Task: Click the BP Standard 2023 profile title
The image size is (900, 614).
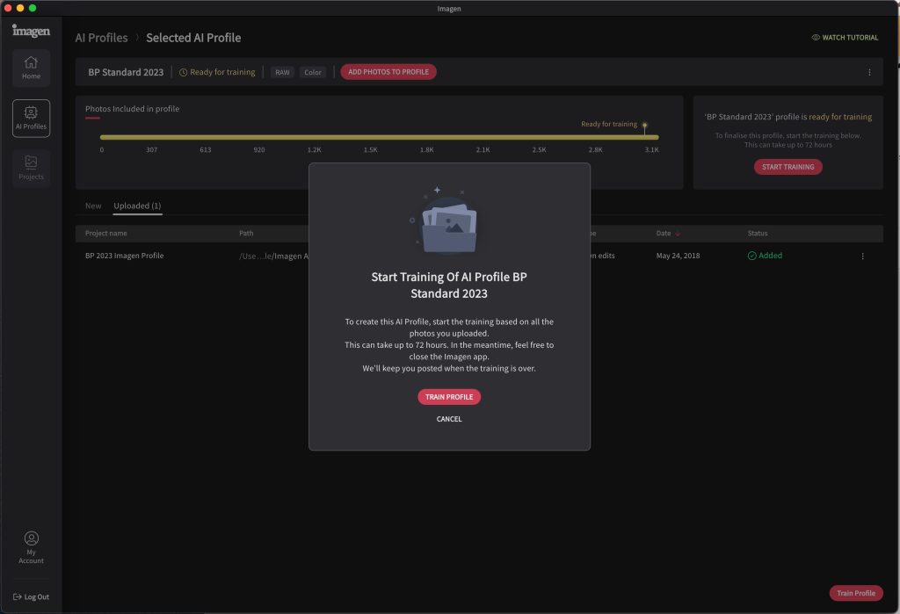Action: pos(126,72)
